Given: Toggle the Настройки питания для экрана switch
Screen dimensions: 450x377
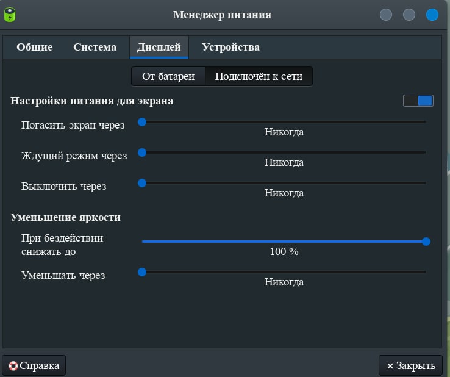Looking at the screenshot, I should pos(418,101).
